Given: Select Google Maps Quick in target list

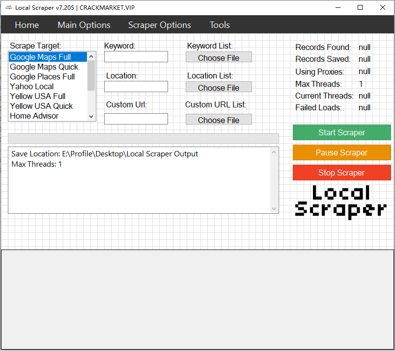Looking at the screenshot, I should [48, 67].
